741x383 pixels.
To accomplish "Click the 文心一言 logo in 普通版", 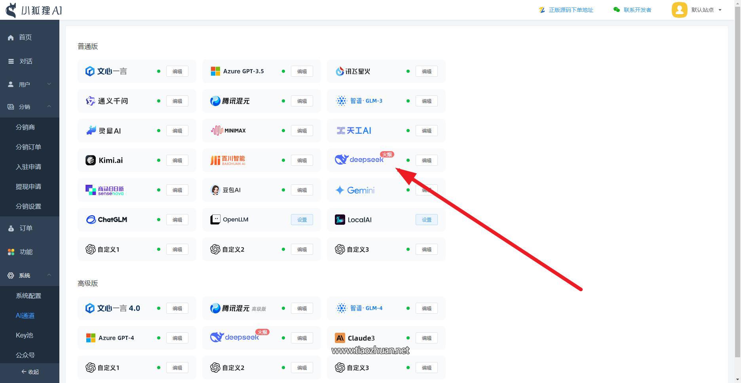I will pyautogui.click(x=106, y=71).
